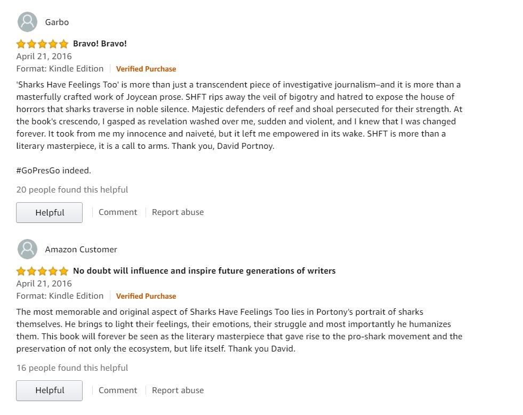Viewport: 523px width, 415px height.
Task: Click the #GoPresGo indeed text
Action: (x=54, y=171)
